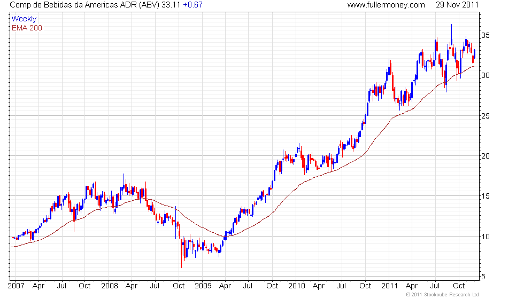Screen dimensions: 524x299
Task: Click the 30 price axis label
Action: (x=486, y=75)
